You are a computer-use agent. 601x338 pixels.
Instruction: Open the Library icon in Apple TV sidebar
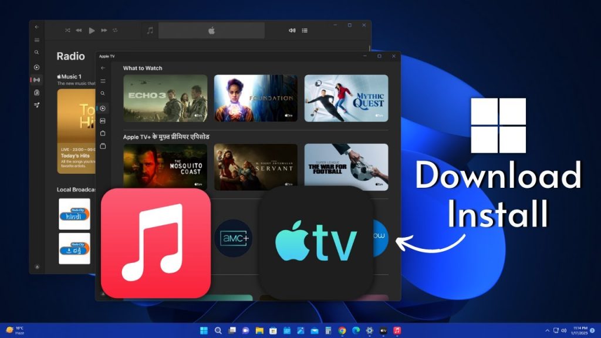[103, 146]
